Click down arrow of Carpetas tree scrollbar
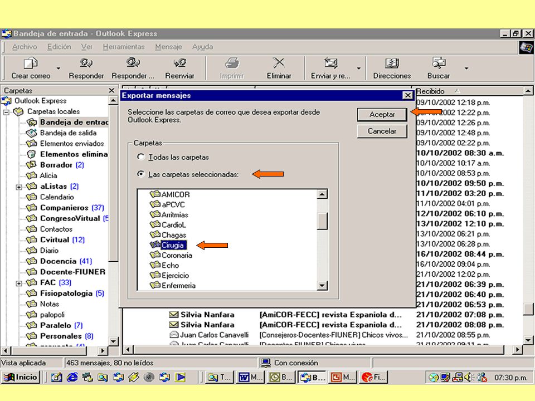The height and width of the screenshot is (401, 535). click(x=113, y=341)
